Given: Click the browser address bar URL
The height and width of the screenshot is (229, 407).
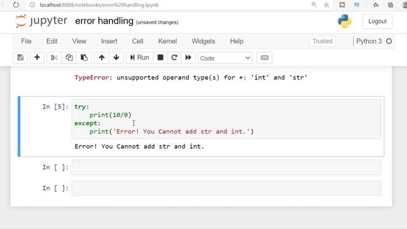Looking at the screenshot, I should pyautogui.click(x=99, y=5).
